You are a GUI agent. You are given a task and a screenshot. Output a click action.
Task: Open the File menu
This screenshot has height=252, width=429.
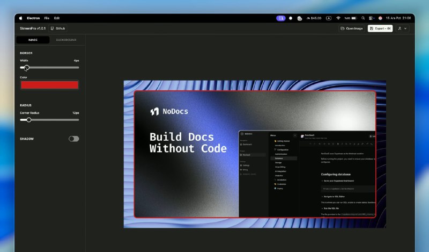(x=47, y=18)
